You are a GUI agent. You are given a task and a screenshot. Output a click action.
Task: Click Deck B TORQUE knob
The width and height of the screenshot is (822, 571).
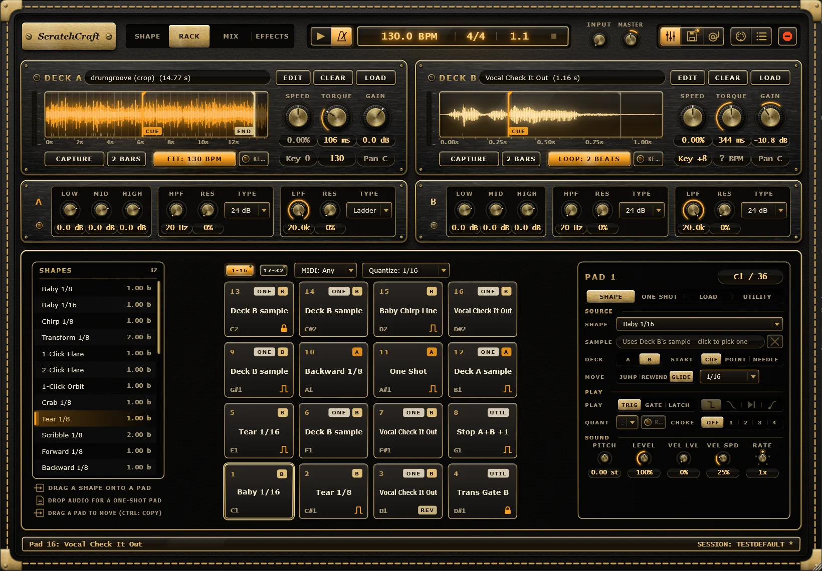point(731,117)
